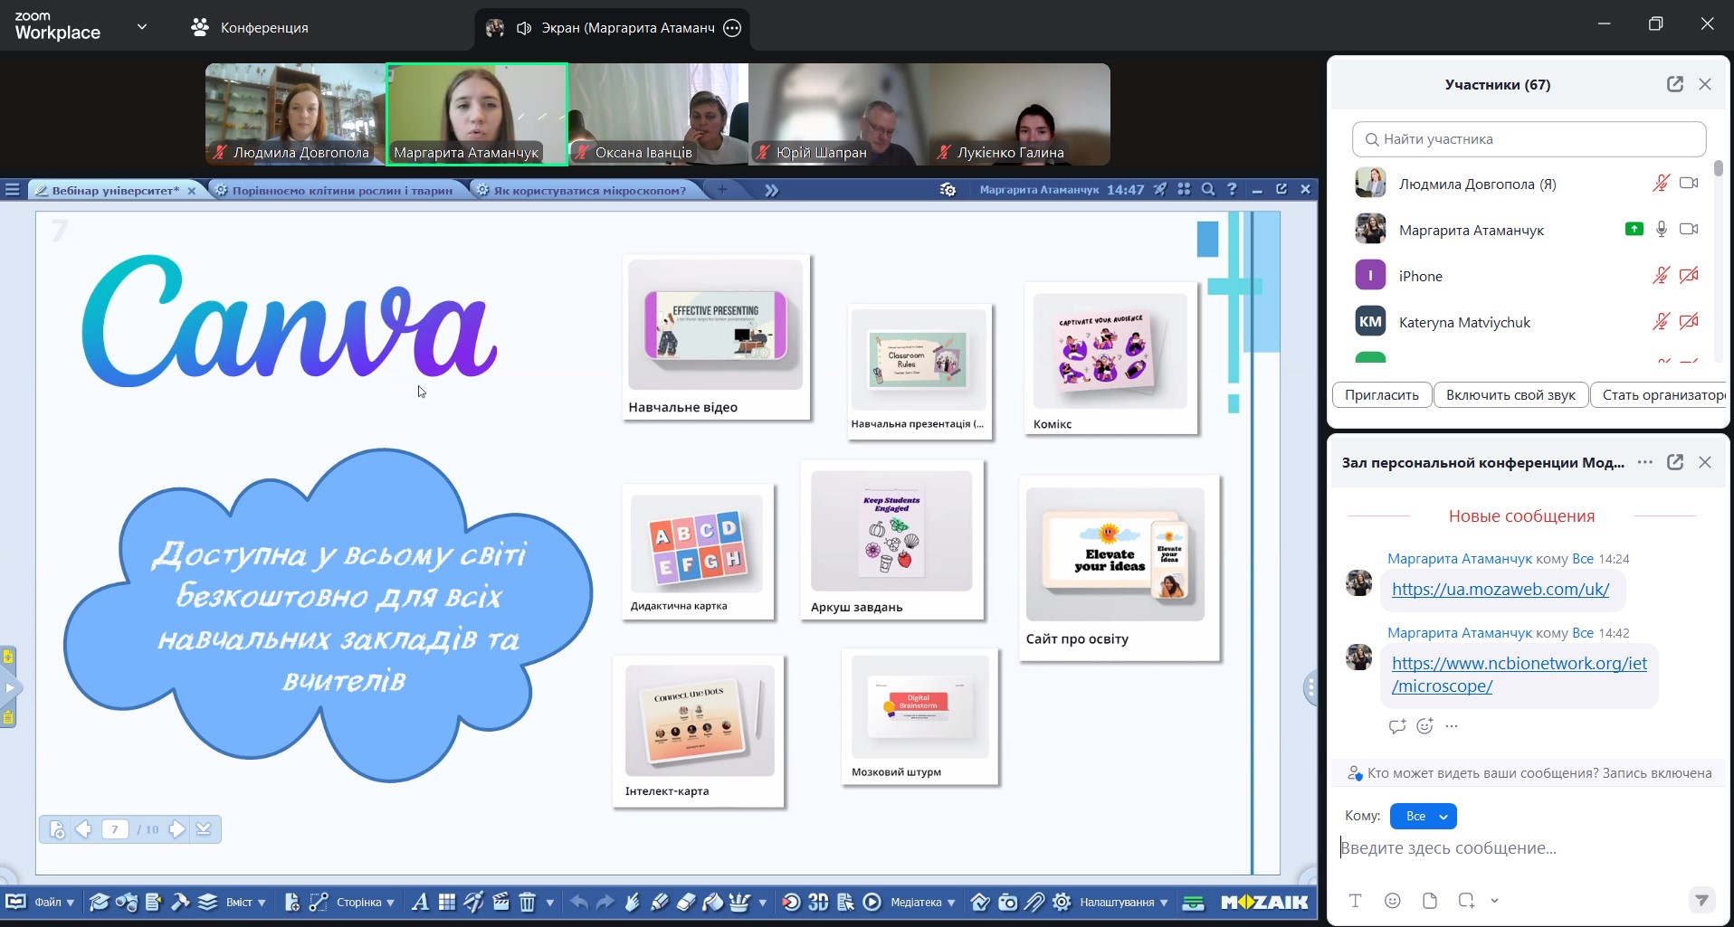Click the magnifier search icon in Mozaik header

coord(1207,189)
